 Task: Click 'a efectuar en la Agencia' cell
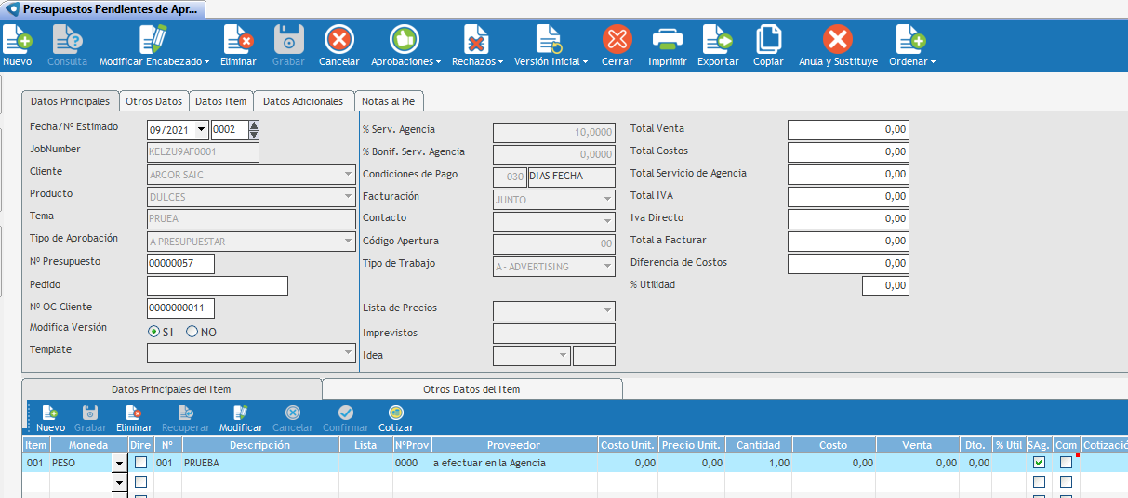coord(513,463)
